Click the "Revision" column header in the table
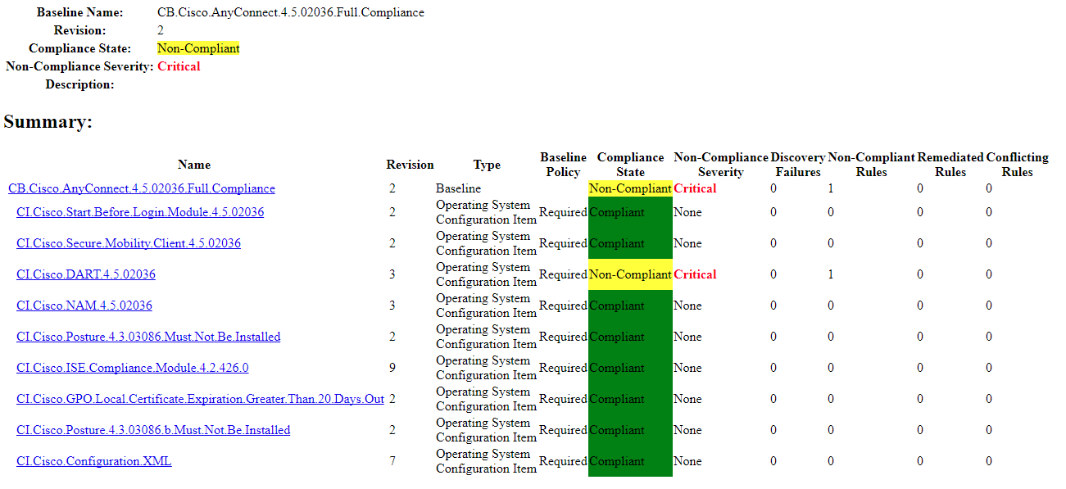 (411, 165)
